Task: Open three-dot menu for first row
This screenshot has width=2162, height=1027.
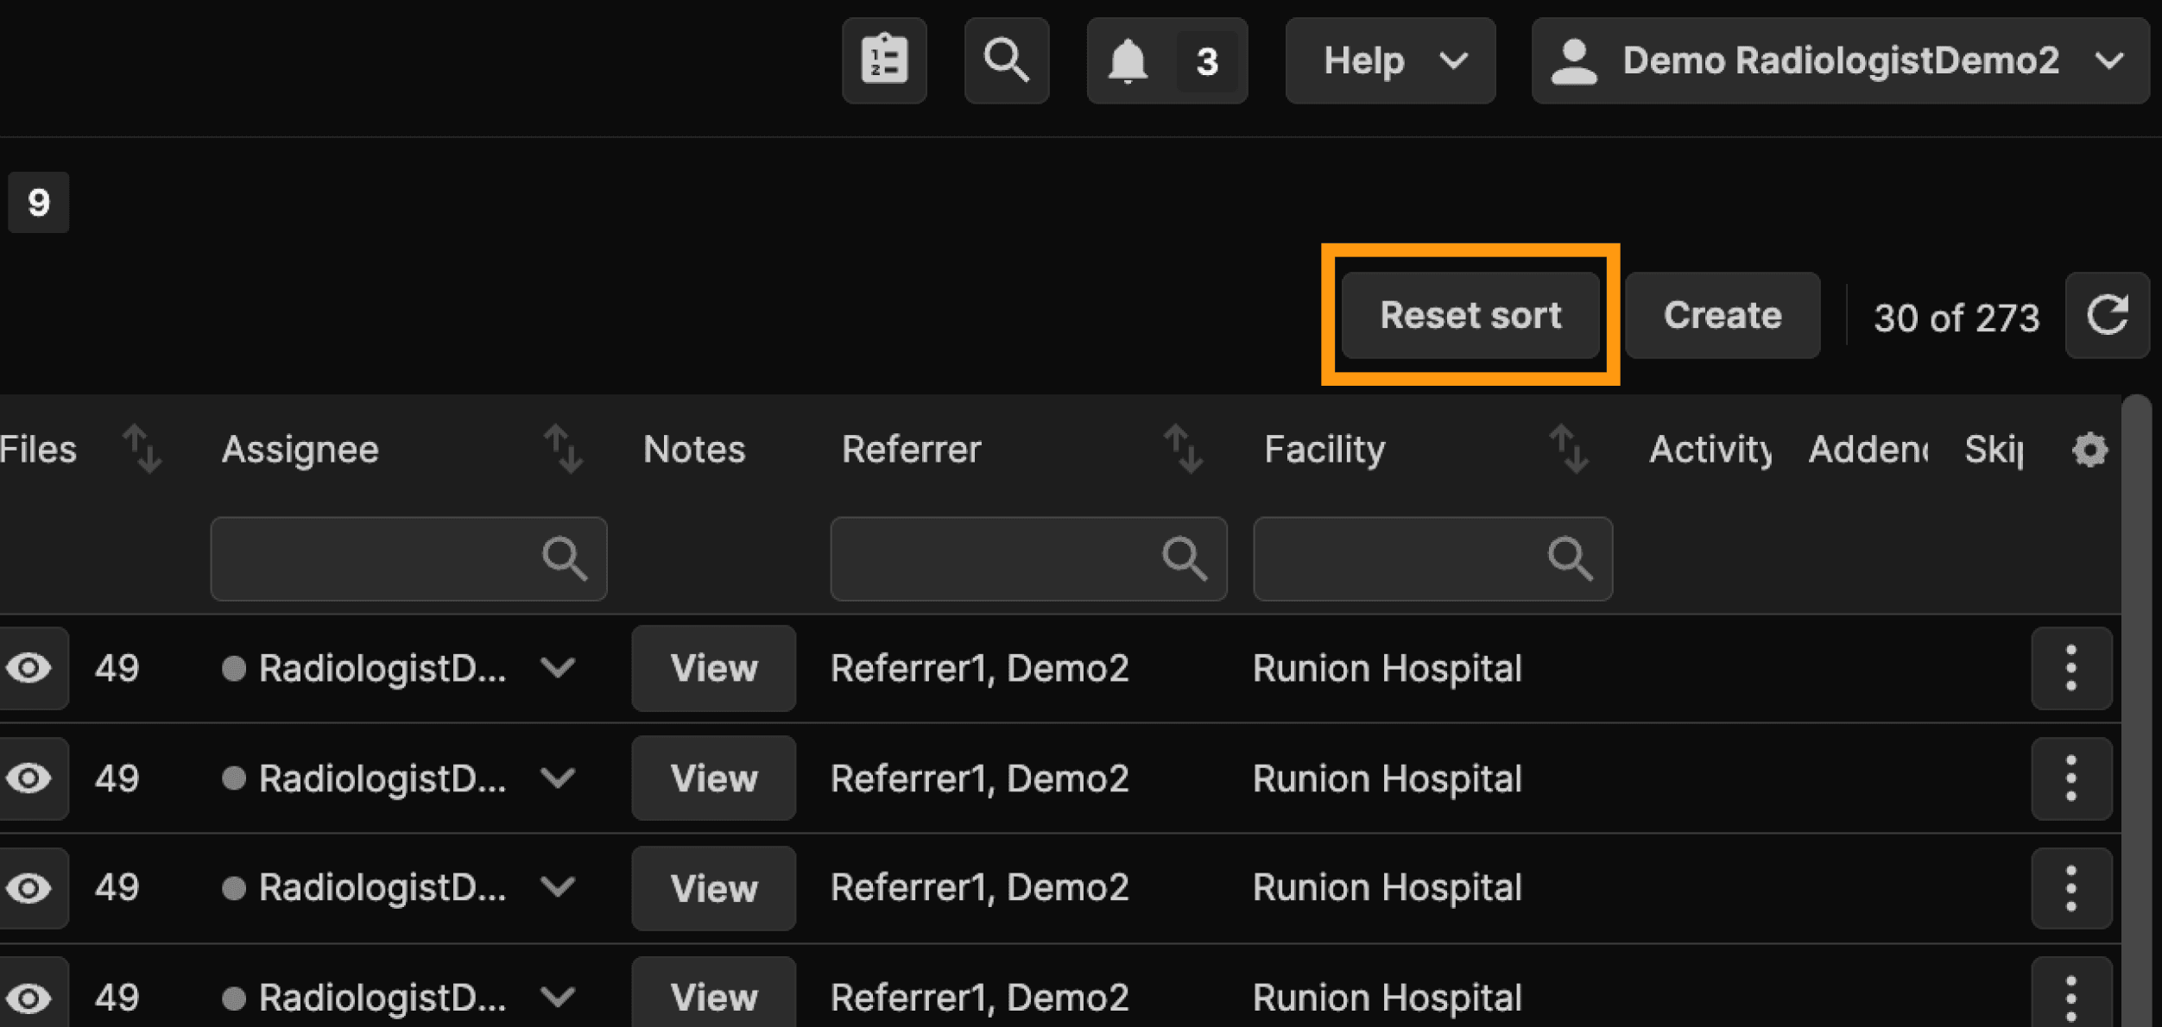Action: 2070,668
